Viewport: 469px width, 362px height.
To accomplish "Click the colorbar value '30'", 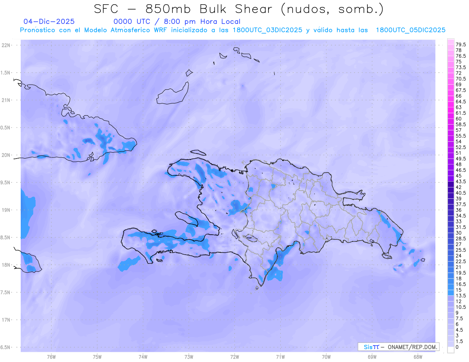I will (x=458, y=233).
